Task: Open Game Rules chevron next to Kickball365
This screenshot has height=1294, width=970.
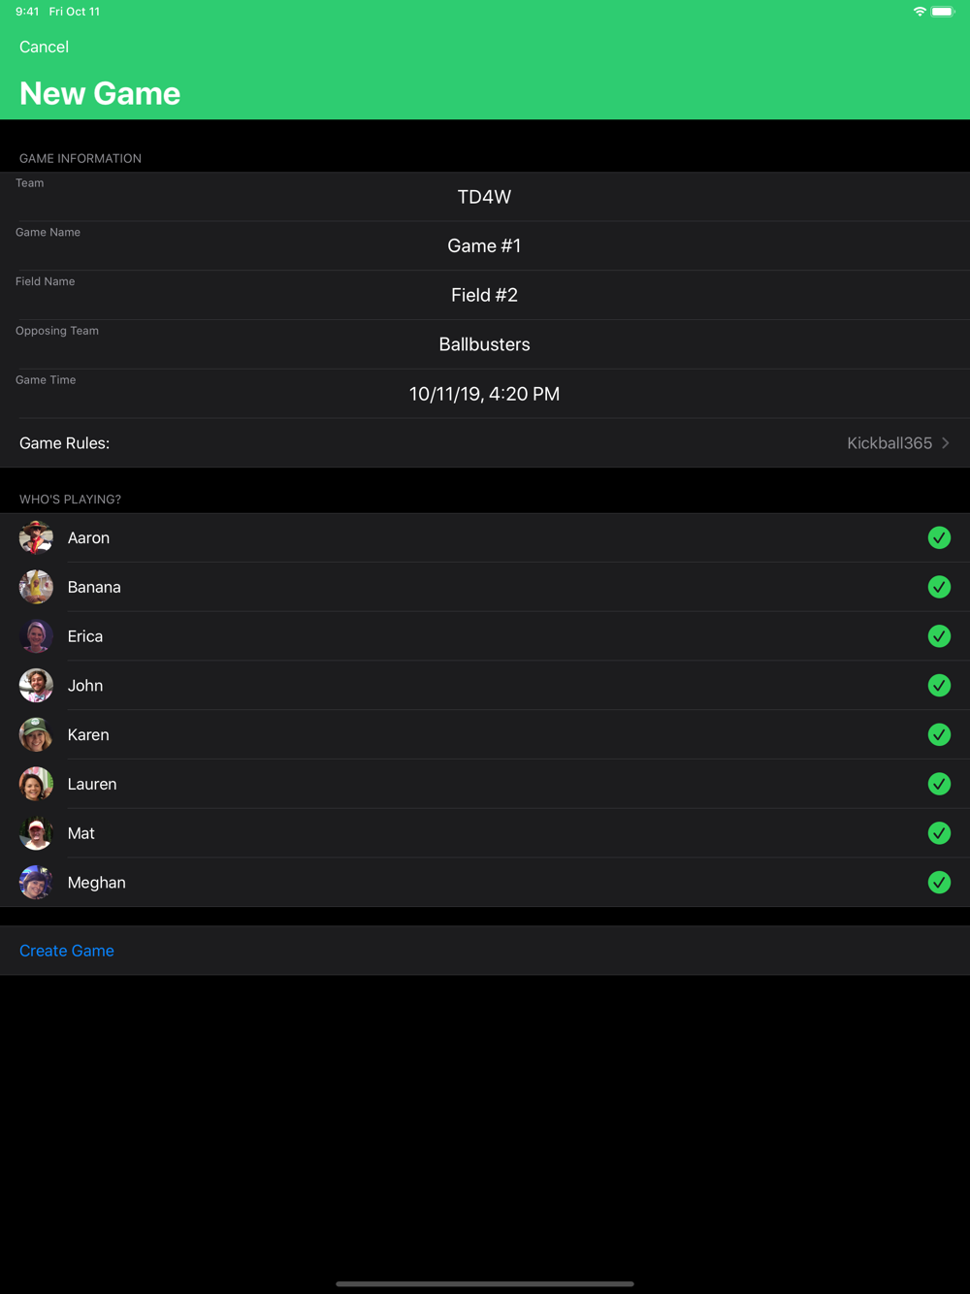Action: coord(946,443)
